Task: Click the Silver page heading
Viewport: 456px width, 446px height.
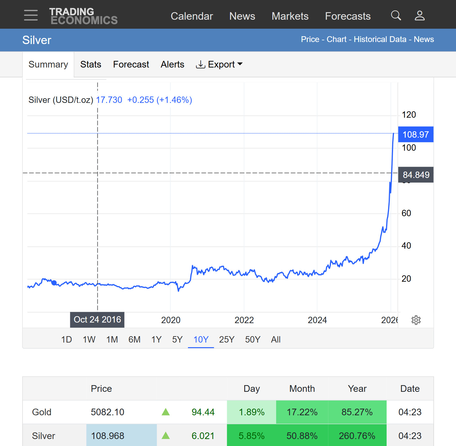Action: 37,40
